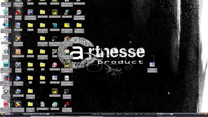Viewport: 208px width, 117px height.
Task: Launch Windows Media Player shortcut
Action: pyautogui.click(x=79, y=12)
